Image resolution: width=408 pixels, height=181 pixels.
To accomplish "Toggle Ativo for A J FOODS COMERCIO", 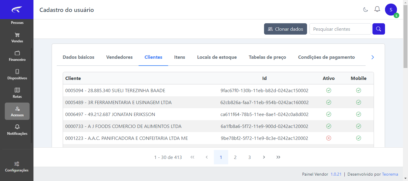I will (329, 126).
